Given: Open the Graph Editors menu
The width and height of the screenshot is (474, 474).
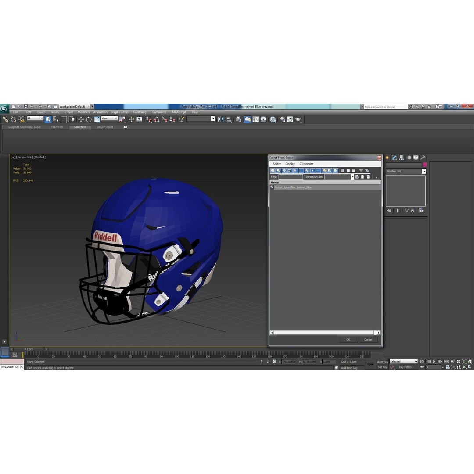Looking at the screenshot, I should coord(119,112).
